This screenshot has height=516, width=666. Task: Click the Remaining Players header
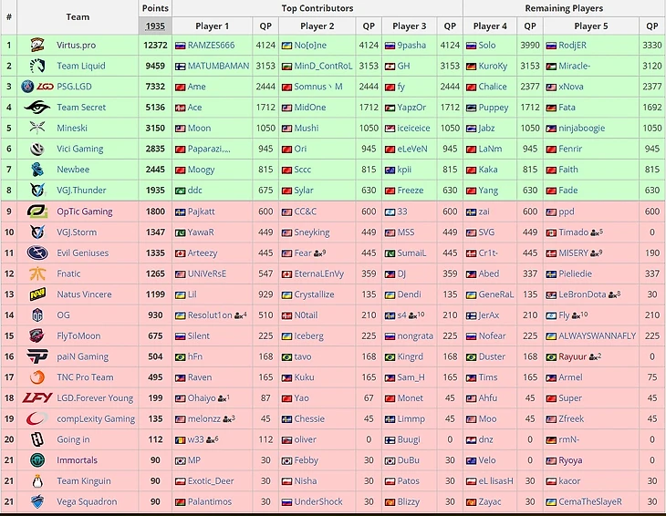tap(564, 8)
